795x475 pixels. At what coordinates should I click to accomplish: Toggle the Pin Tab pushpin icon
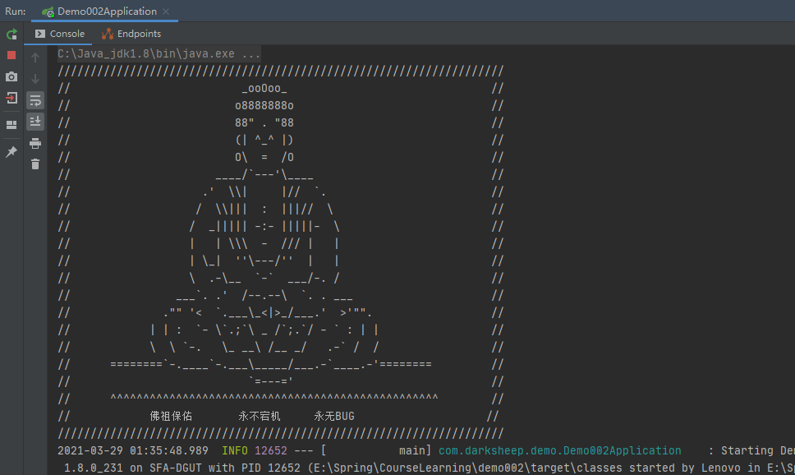tap(11, 152)
